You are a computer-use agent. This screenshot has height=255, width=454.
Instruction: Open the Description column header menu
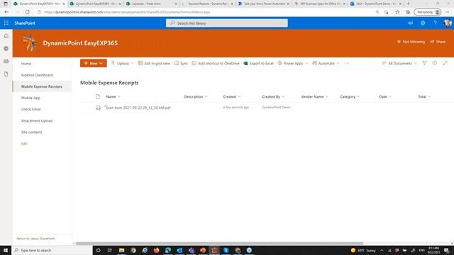coord(196,96)
